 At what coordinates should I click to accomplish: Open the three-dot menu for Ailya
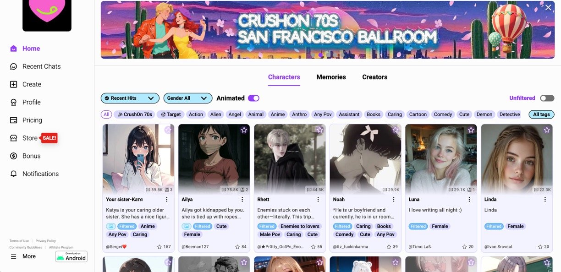pos(242,200)
